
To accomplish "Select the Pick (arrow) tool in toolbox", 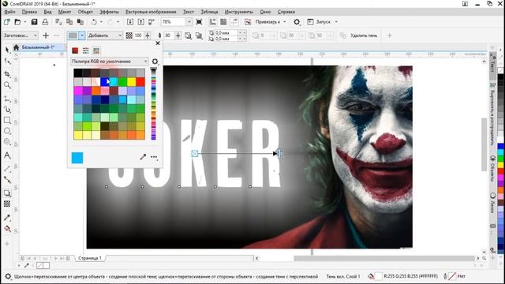I will click(x=7, y=50).
